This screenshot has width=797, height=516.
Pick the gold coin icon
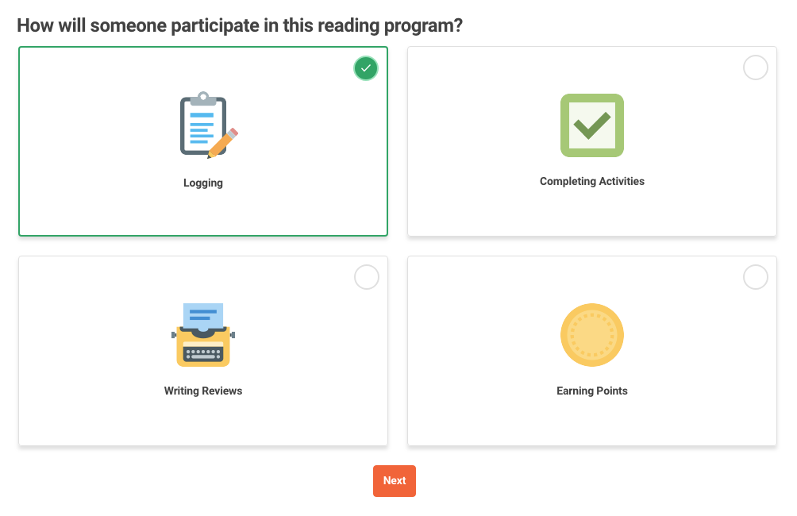591,334
